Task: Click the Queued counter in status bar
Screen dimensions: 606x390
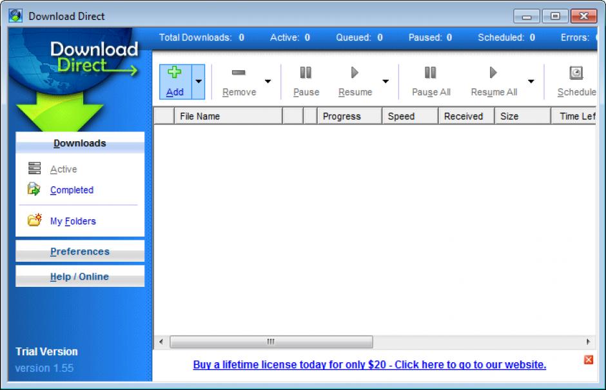Action: (x=359, y=37)
